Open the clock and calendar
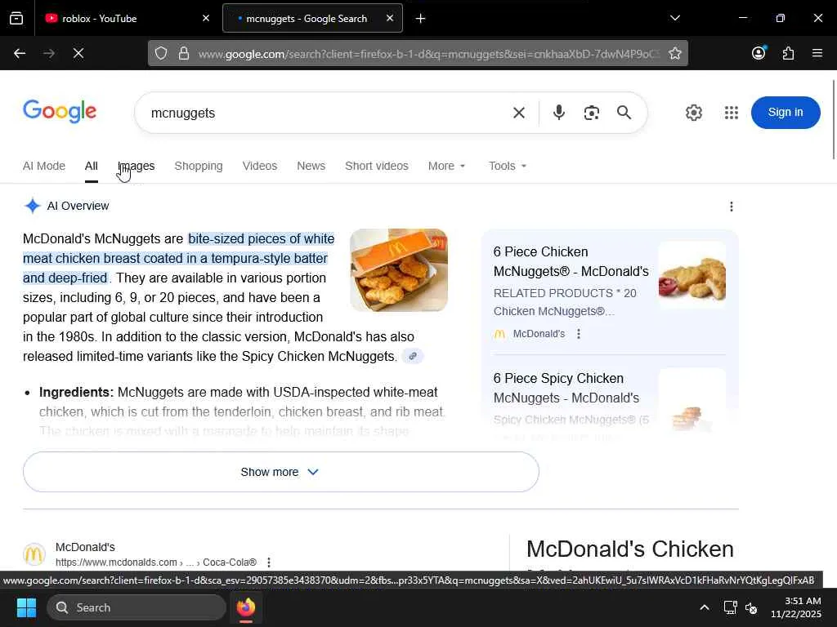This screenshot has height=627, width=837. point(796,607)
